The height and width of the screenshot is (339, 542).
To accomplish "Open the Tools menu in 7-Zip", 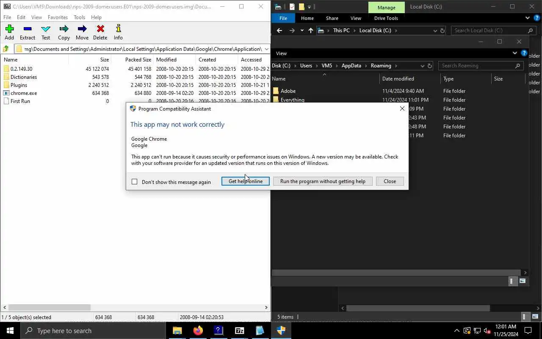I will [x=80, y=17].
